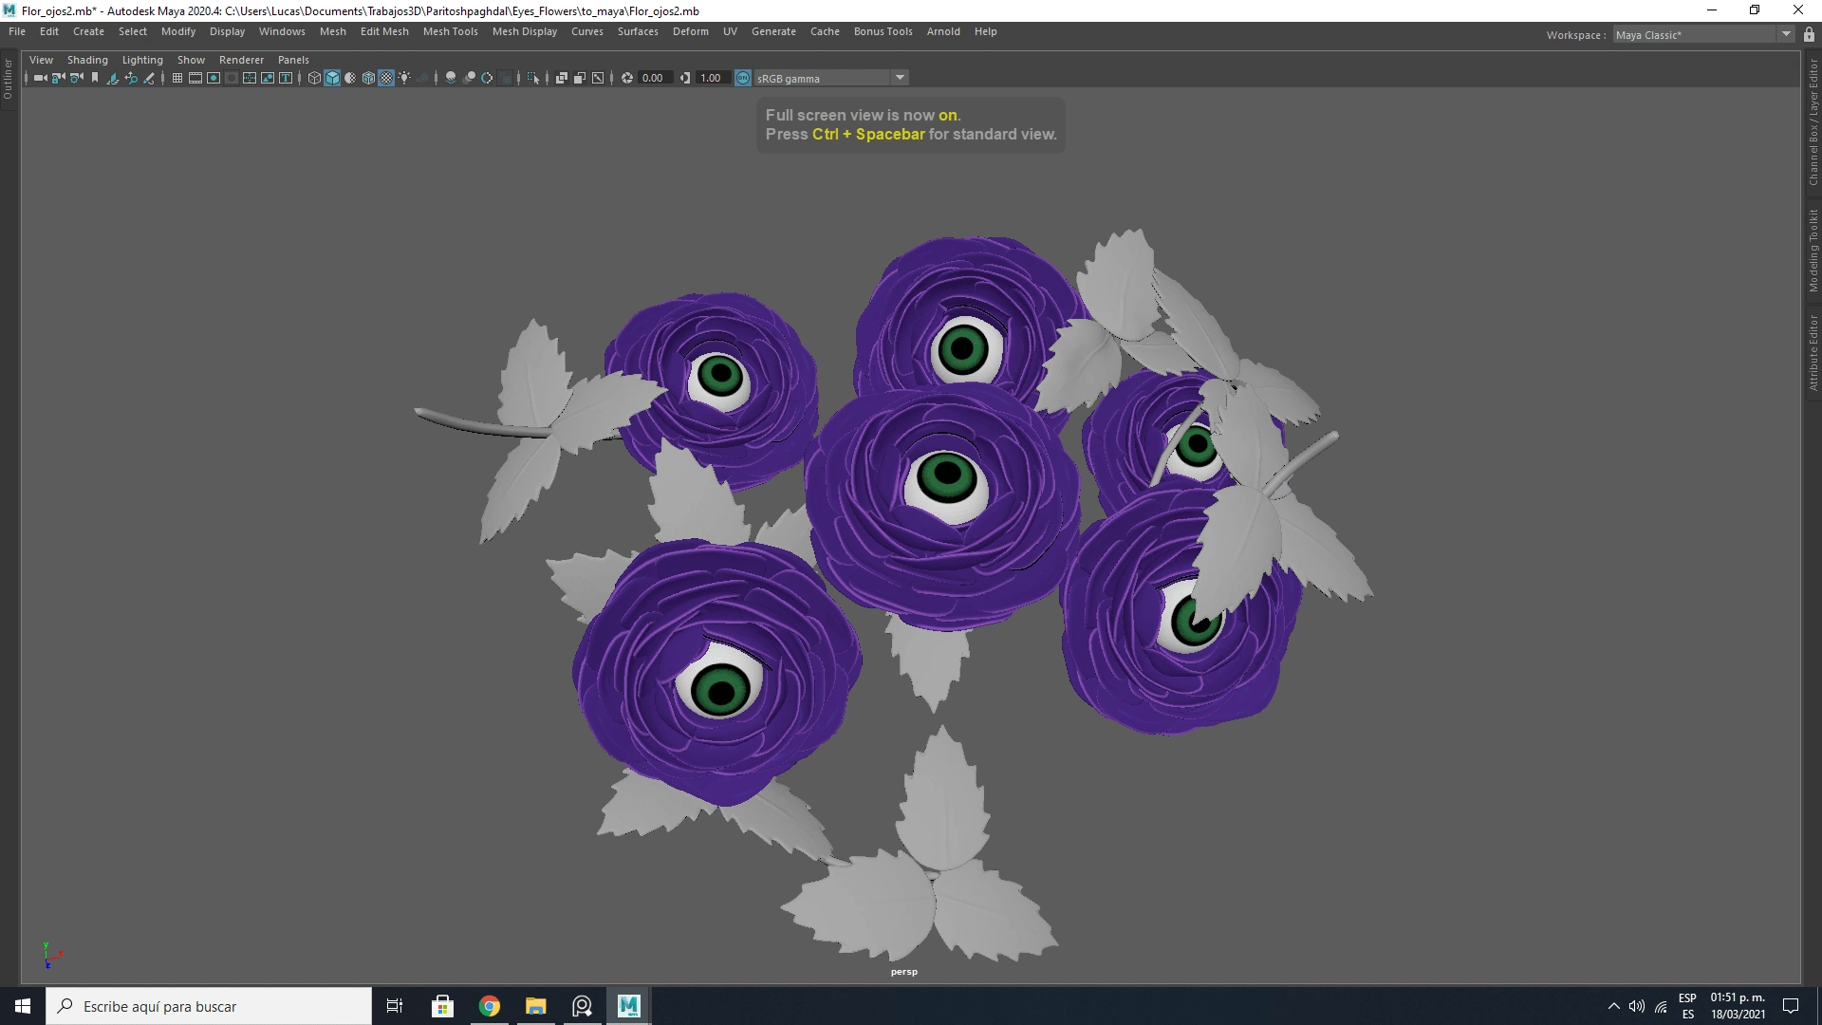Image resolution: width=1822 pixels, height=1025 pixels.
Task: Toggle Wireframe on Shaded icon
Action: tap(368, 78)
